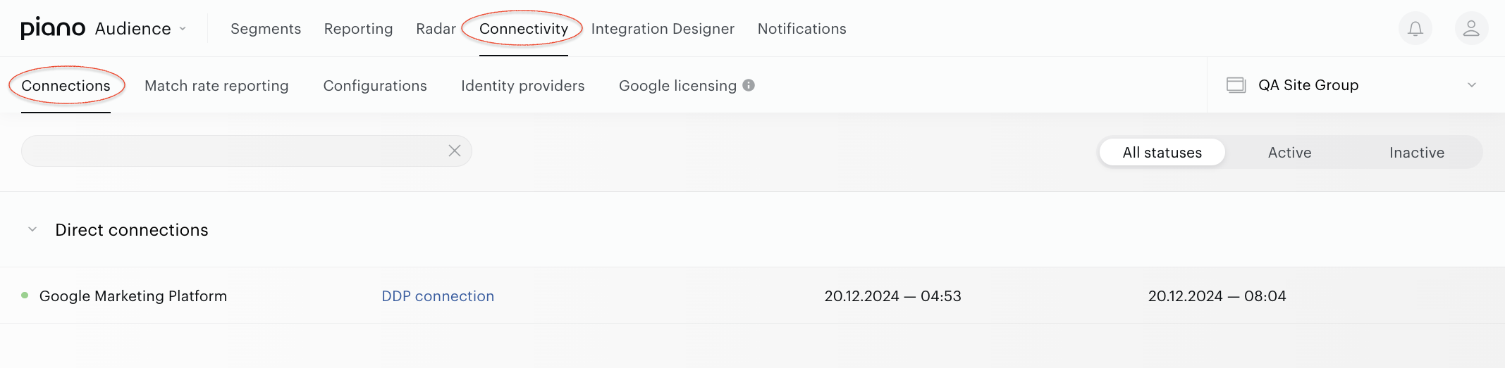Select the Connectivity menu item
The width and height of the screenshot is (1505, 368).
524,29
